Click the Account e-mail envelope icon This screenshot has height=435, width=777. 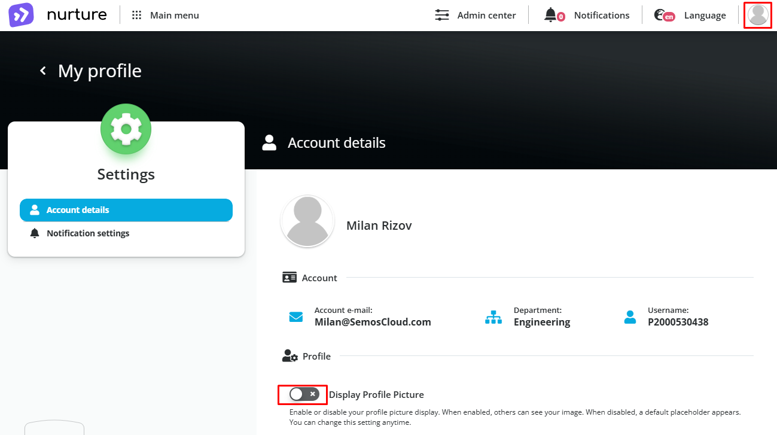296,317
